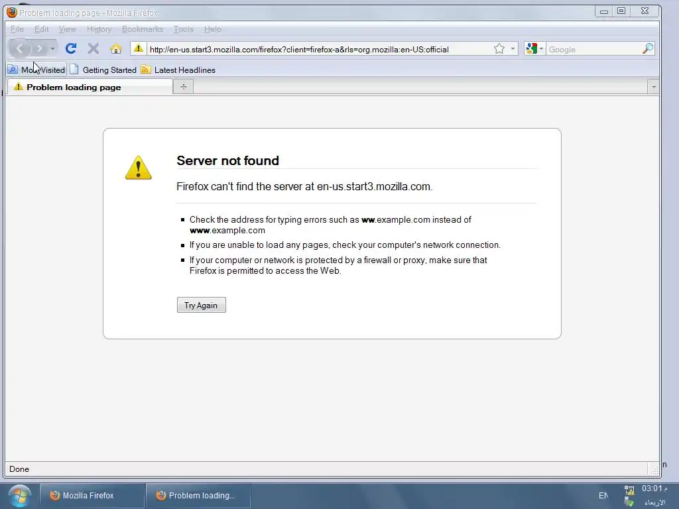Open the File menu
This screenshot has width=679, height=509.
coord(17,29)
